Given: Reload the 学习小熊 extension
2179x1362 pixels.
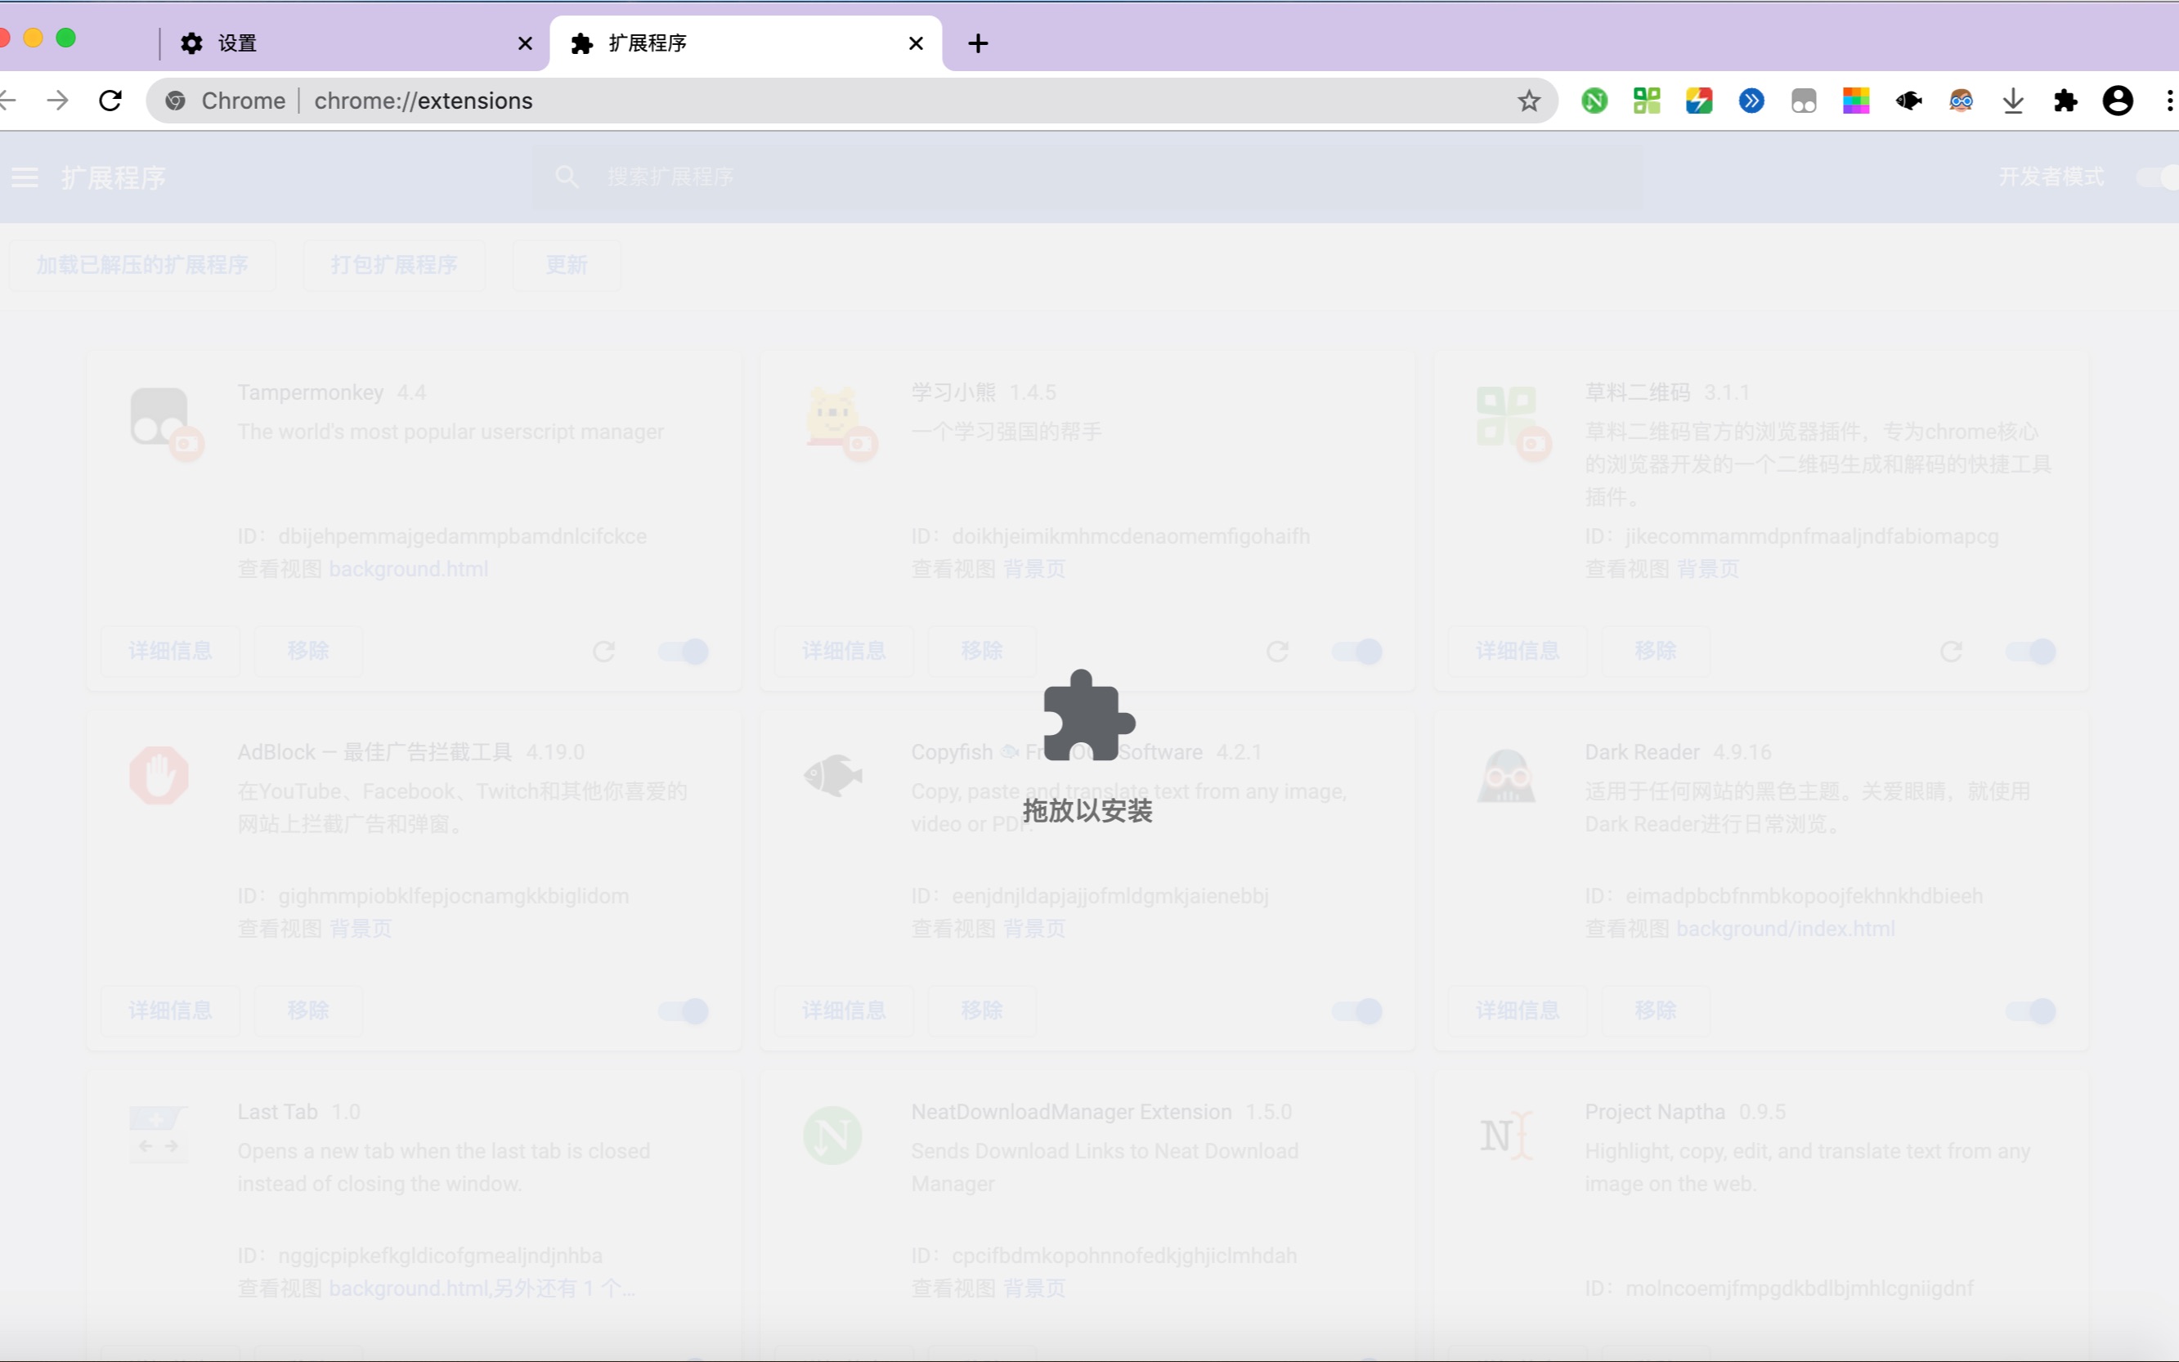Looking at the screenshot, I should [1277, 652].
